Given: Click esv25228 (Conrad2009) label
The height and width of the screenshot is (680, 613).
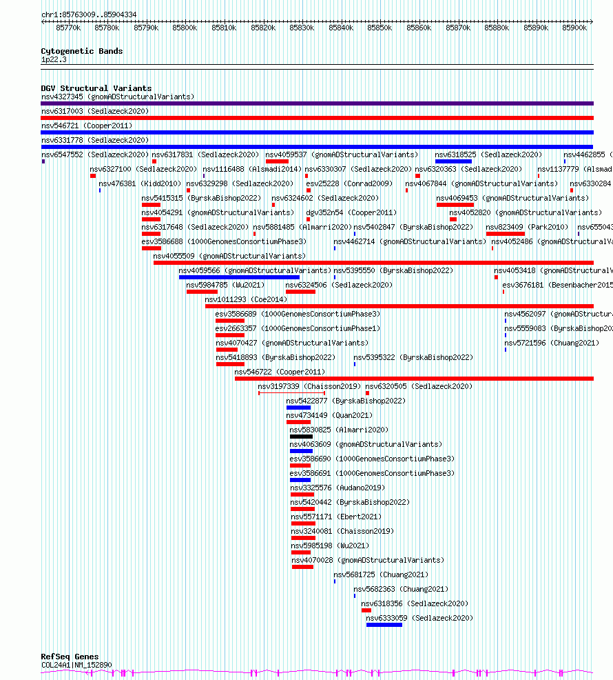Looking at the screenshot, I should (349, 183).
